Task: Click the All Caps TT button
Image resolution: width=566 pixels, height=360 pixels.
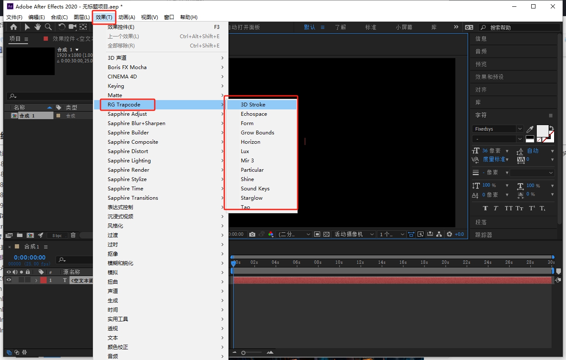Action: (509, 208)
